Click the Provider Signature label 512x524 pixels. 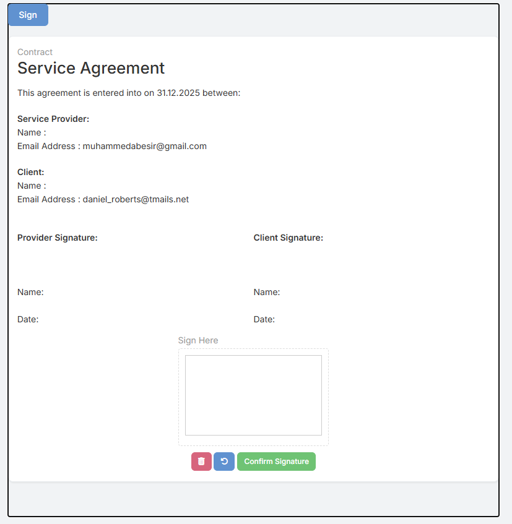point(58,238)
